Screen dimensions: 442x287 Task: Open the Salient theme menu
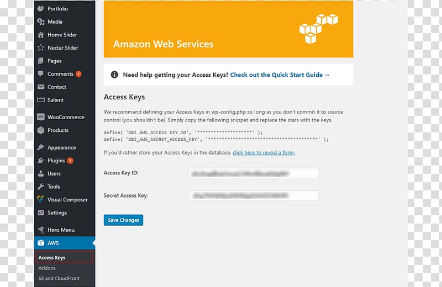coord(55,100)
